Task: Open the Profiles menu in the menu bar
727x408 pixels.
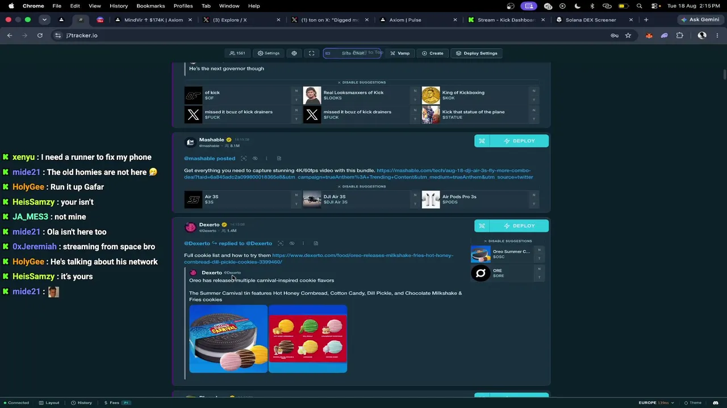Action: click(183, 6)
